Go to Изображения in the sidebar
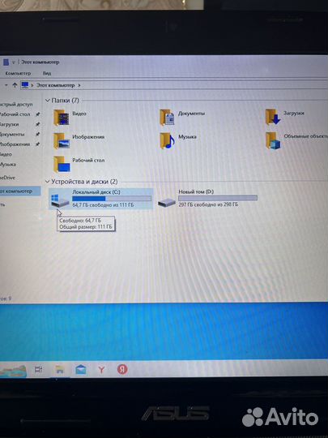The width and height of the screenshot is (328, 438). tap(15, 144)
